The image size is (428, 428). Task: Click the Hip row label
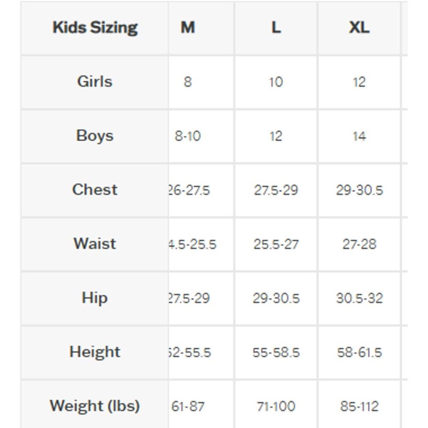pos(95,297)
